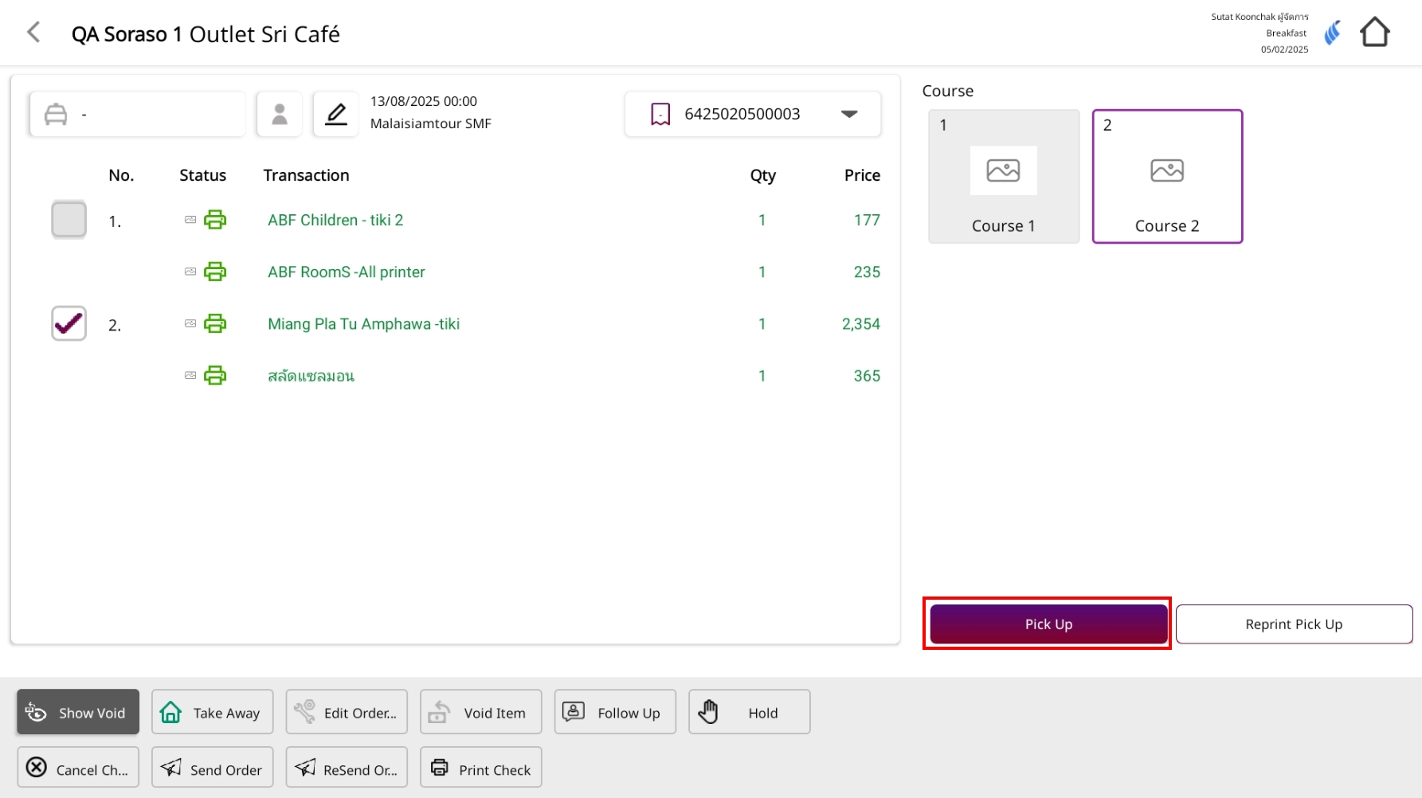Toggle the Show Void button
Screen dimensions: 1422x798
(78, 712)
